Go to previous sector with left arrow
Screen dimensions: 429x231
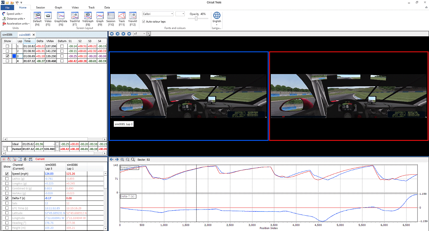pos(112,159)
